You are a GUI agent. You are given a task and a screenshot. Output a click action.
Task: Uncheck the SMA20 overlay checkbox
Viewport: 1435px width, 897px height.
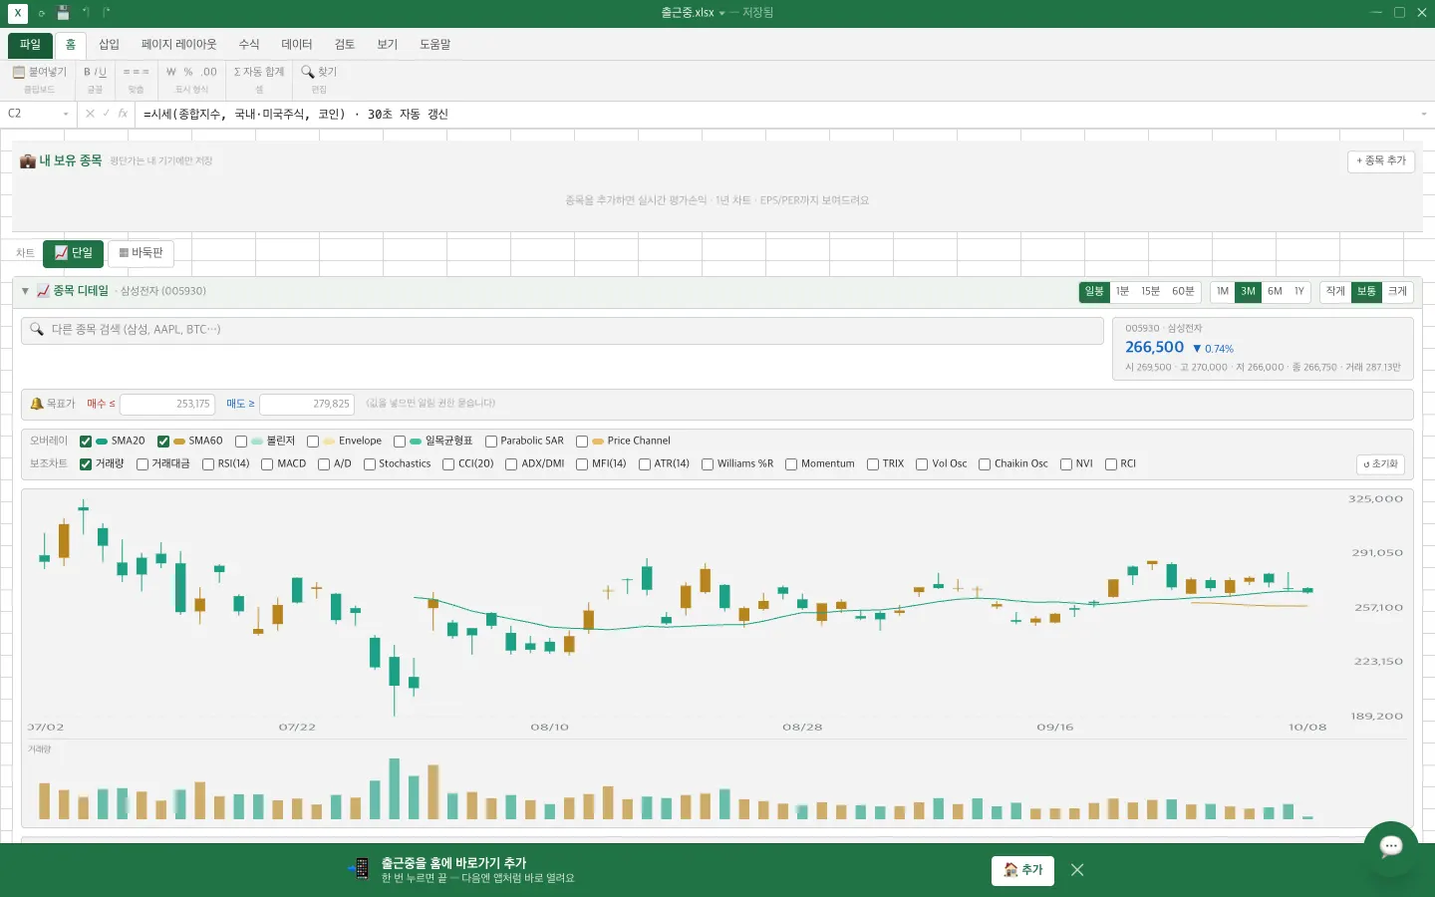86,441
